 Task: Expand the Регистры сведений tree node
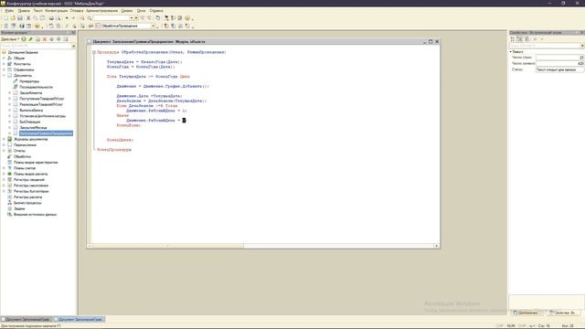click(4, 180)
